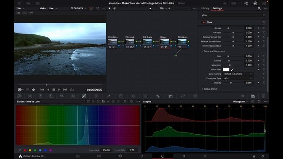Viewport: 283px width, 159px height.
Task: Toggle loop playback in the viewer
Action: [x=72, y=90]
